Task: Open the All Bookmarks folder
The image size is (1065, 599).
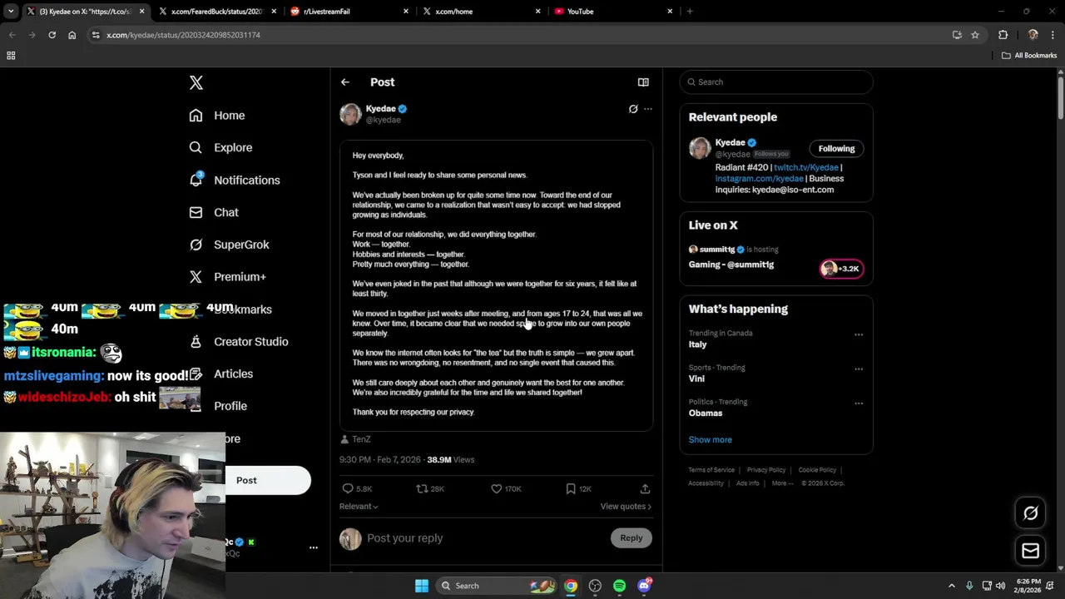Action: [1029, 56]
